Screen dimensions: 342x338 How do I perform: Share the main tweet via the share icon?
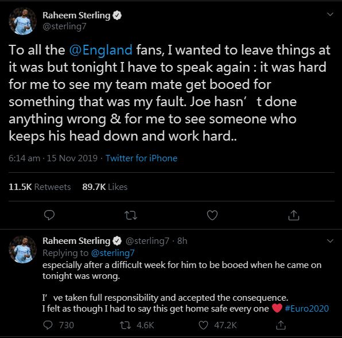[x=294, y=215]
